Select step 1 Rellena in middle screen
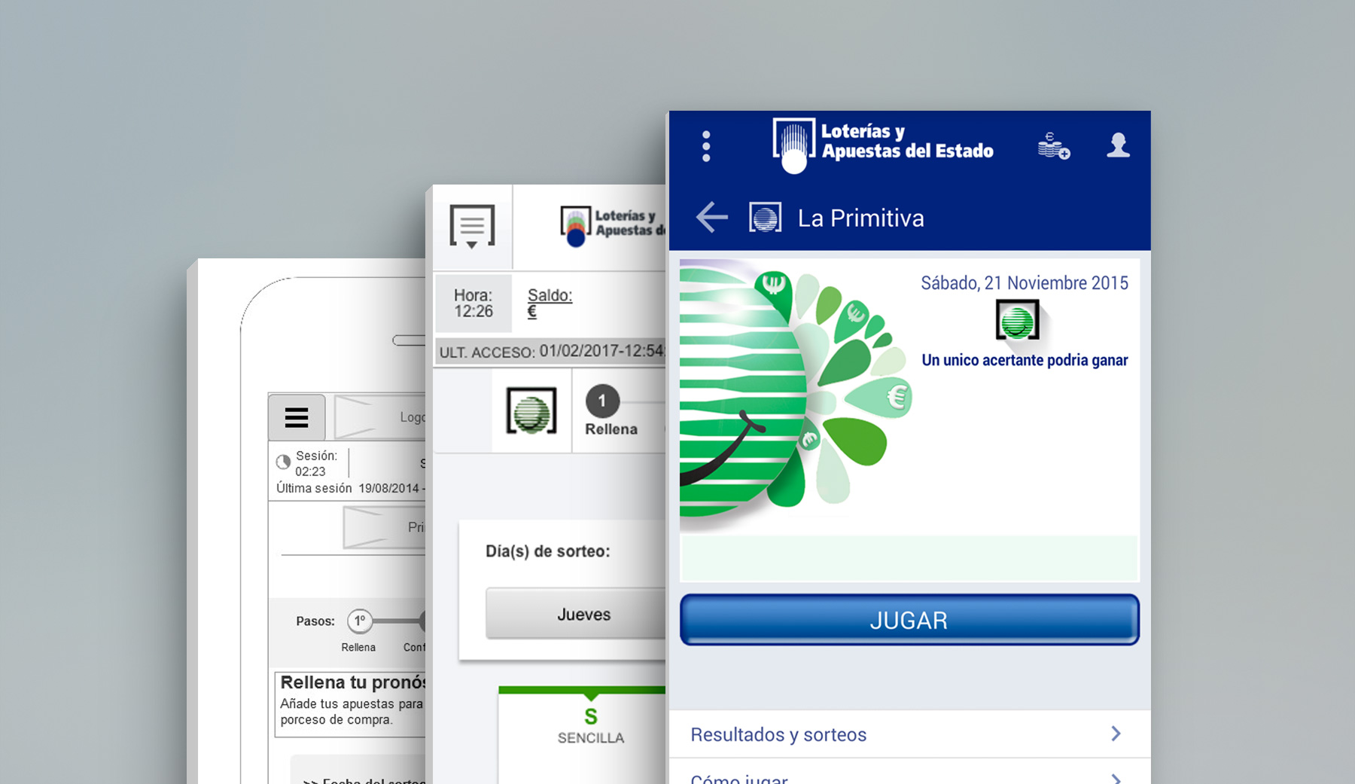The height and width of the screenshot is (784, 1355). pyautogui.click(x=610, y=411)
